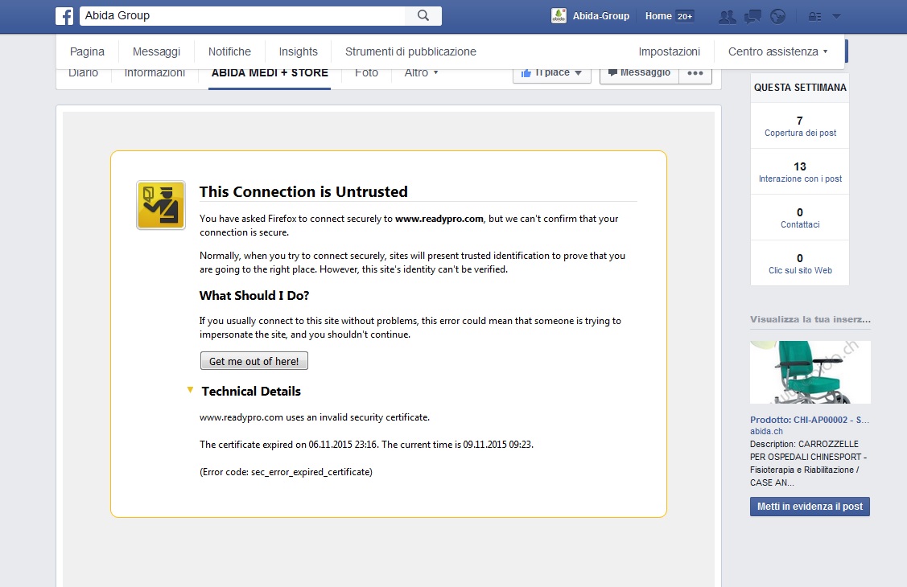Open the privacy shortcuts lock icon
Viewport: 907px width, 587px height.
[x=815, y=17]
